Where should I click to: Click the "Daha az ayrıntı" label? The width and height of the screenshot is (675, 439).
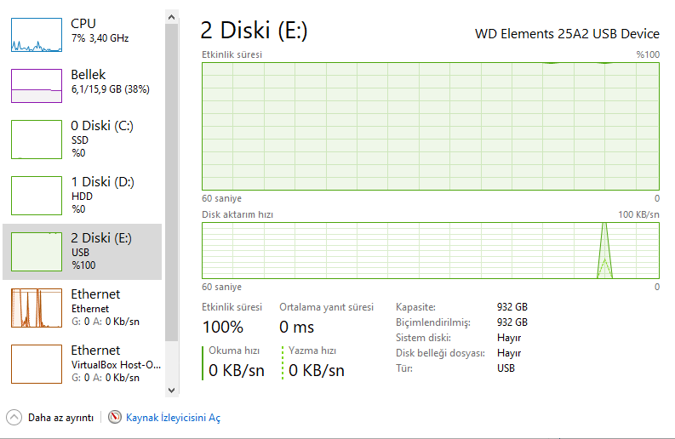[x=60, y=418]
